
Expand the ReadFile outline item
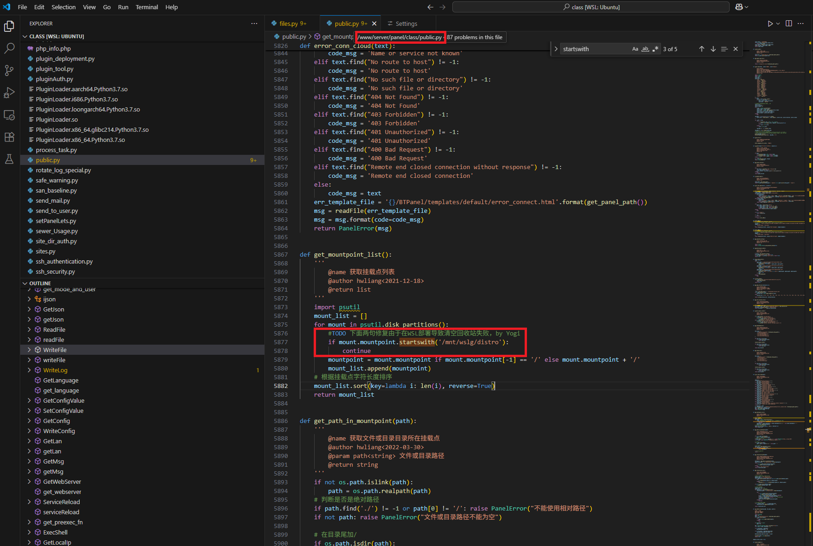29,329
